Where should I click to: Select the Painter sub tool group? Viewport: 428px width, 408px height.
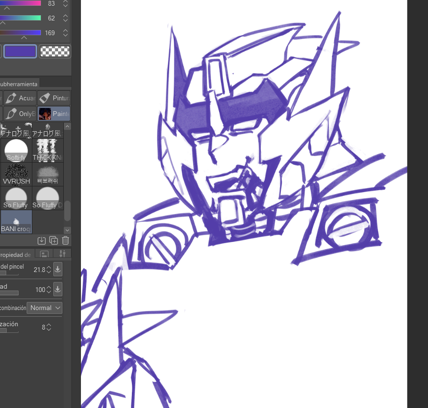(54, 114)
